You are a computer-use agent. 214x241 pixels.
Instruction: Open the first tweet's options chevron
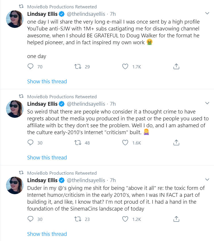click(207, 13)
